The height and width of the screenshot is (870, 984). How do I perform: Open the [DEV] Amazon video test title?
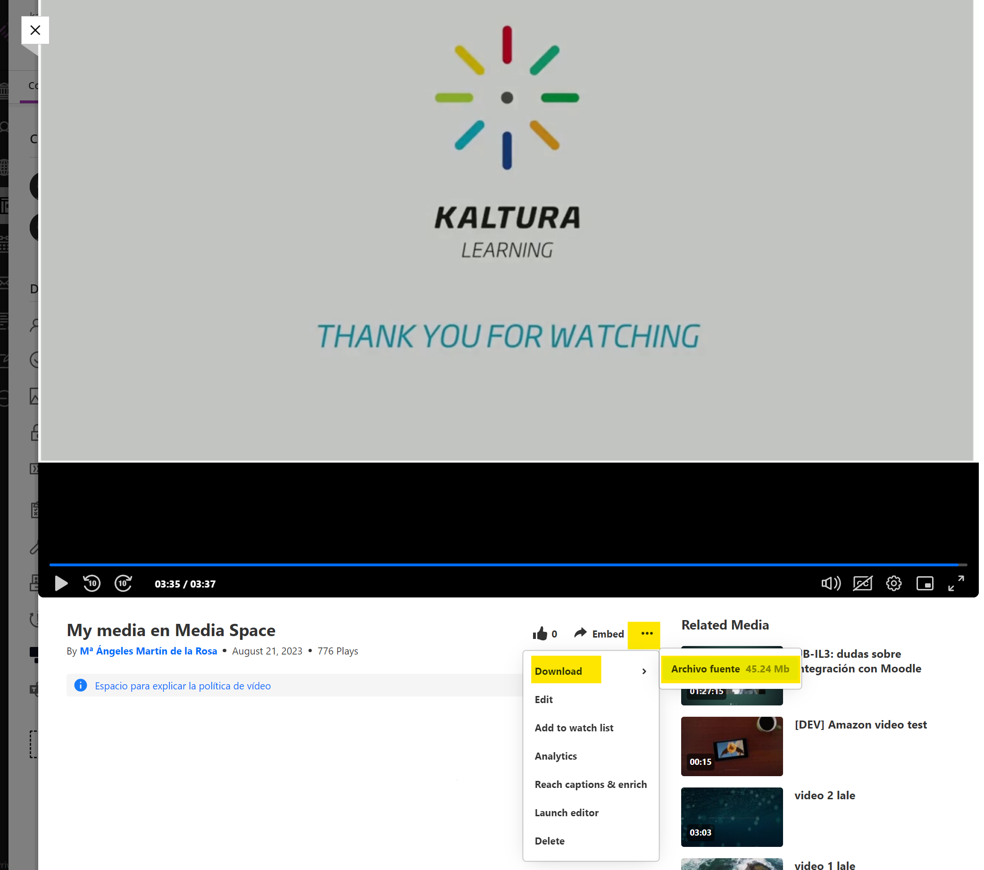tap(860, 725)
